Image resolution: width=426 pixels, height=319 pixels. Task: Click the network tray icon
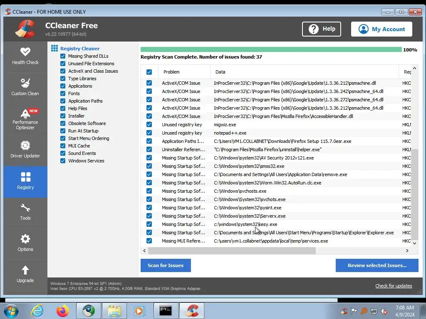click(x=374, y=311)
